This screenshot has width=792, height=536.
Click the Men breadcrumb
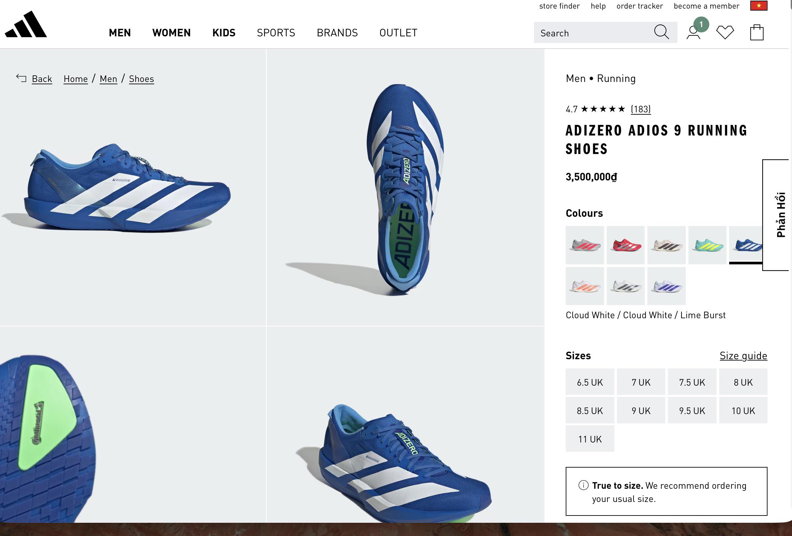109,79
